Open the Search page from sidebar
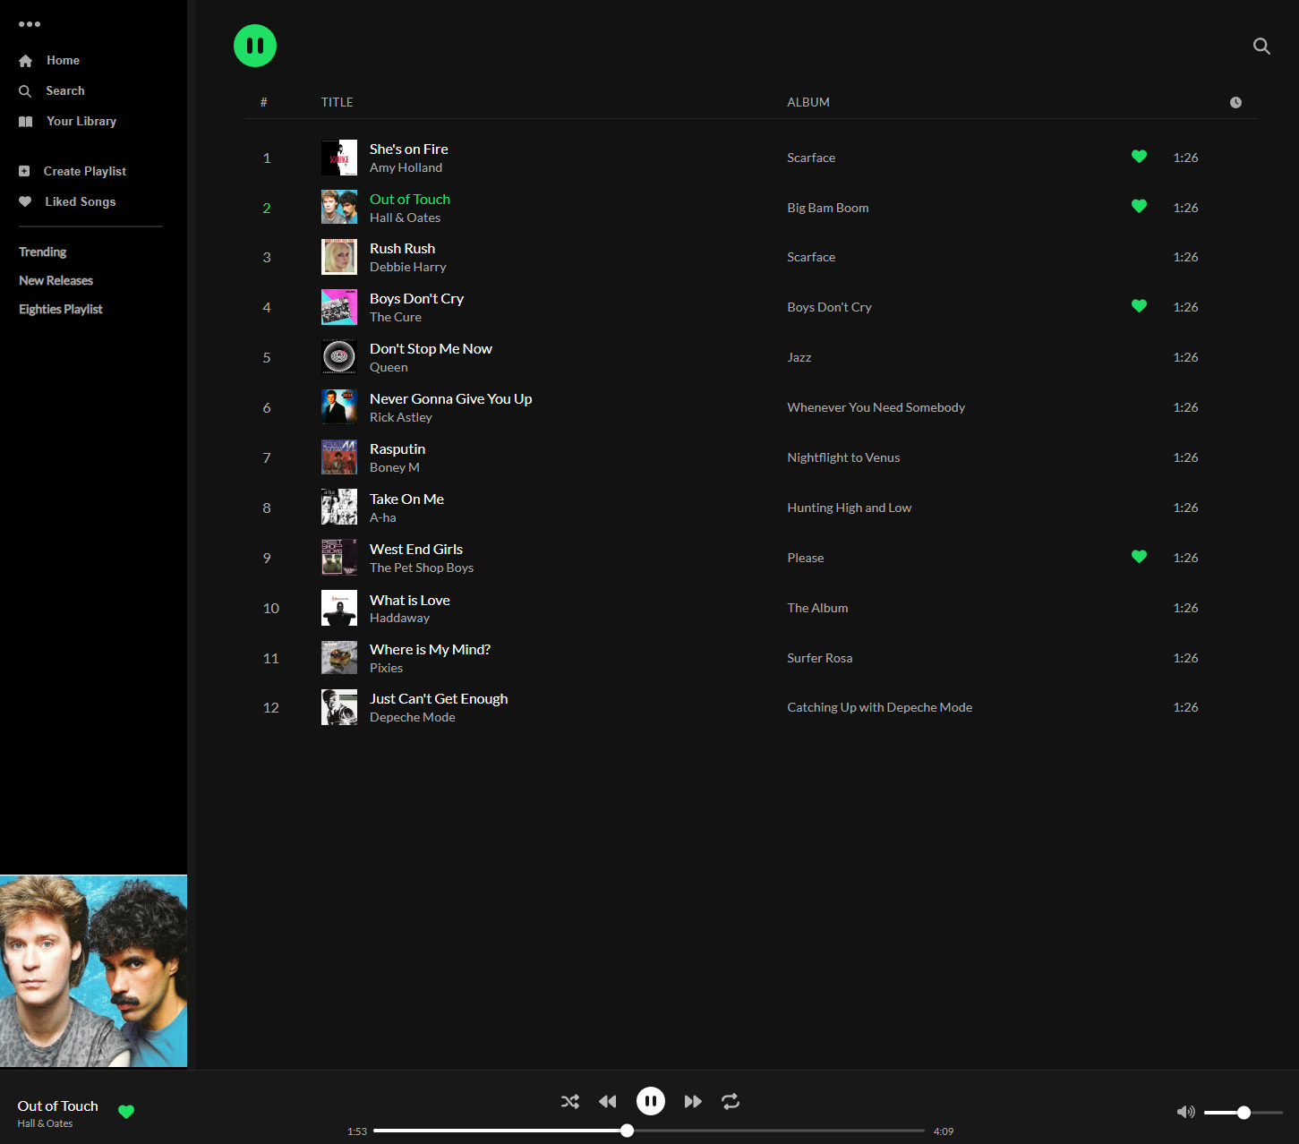This screenshot has height=1144, width=1299. [x=65, y=91]
